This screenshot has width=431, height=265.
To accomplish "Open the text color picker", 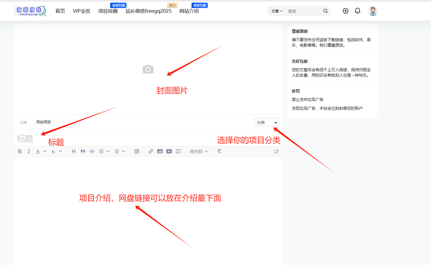I will pyautogui.click(x=38, y=151).
